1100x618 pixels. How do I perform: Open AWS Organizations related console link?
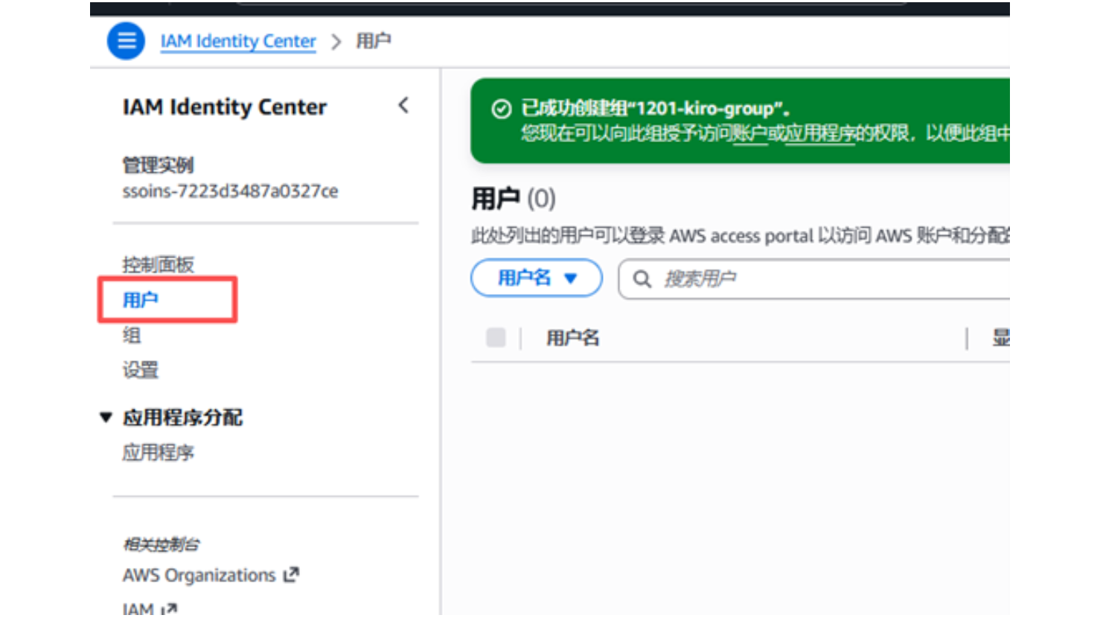point(199,576)
